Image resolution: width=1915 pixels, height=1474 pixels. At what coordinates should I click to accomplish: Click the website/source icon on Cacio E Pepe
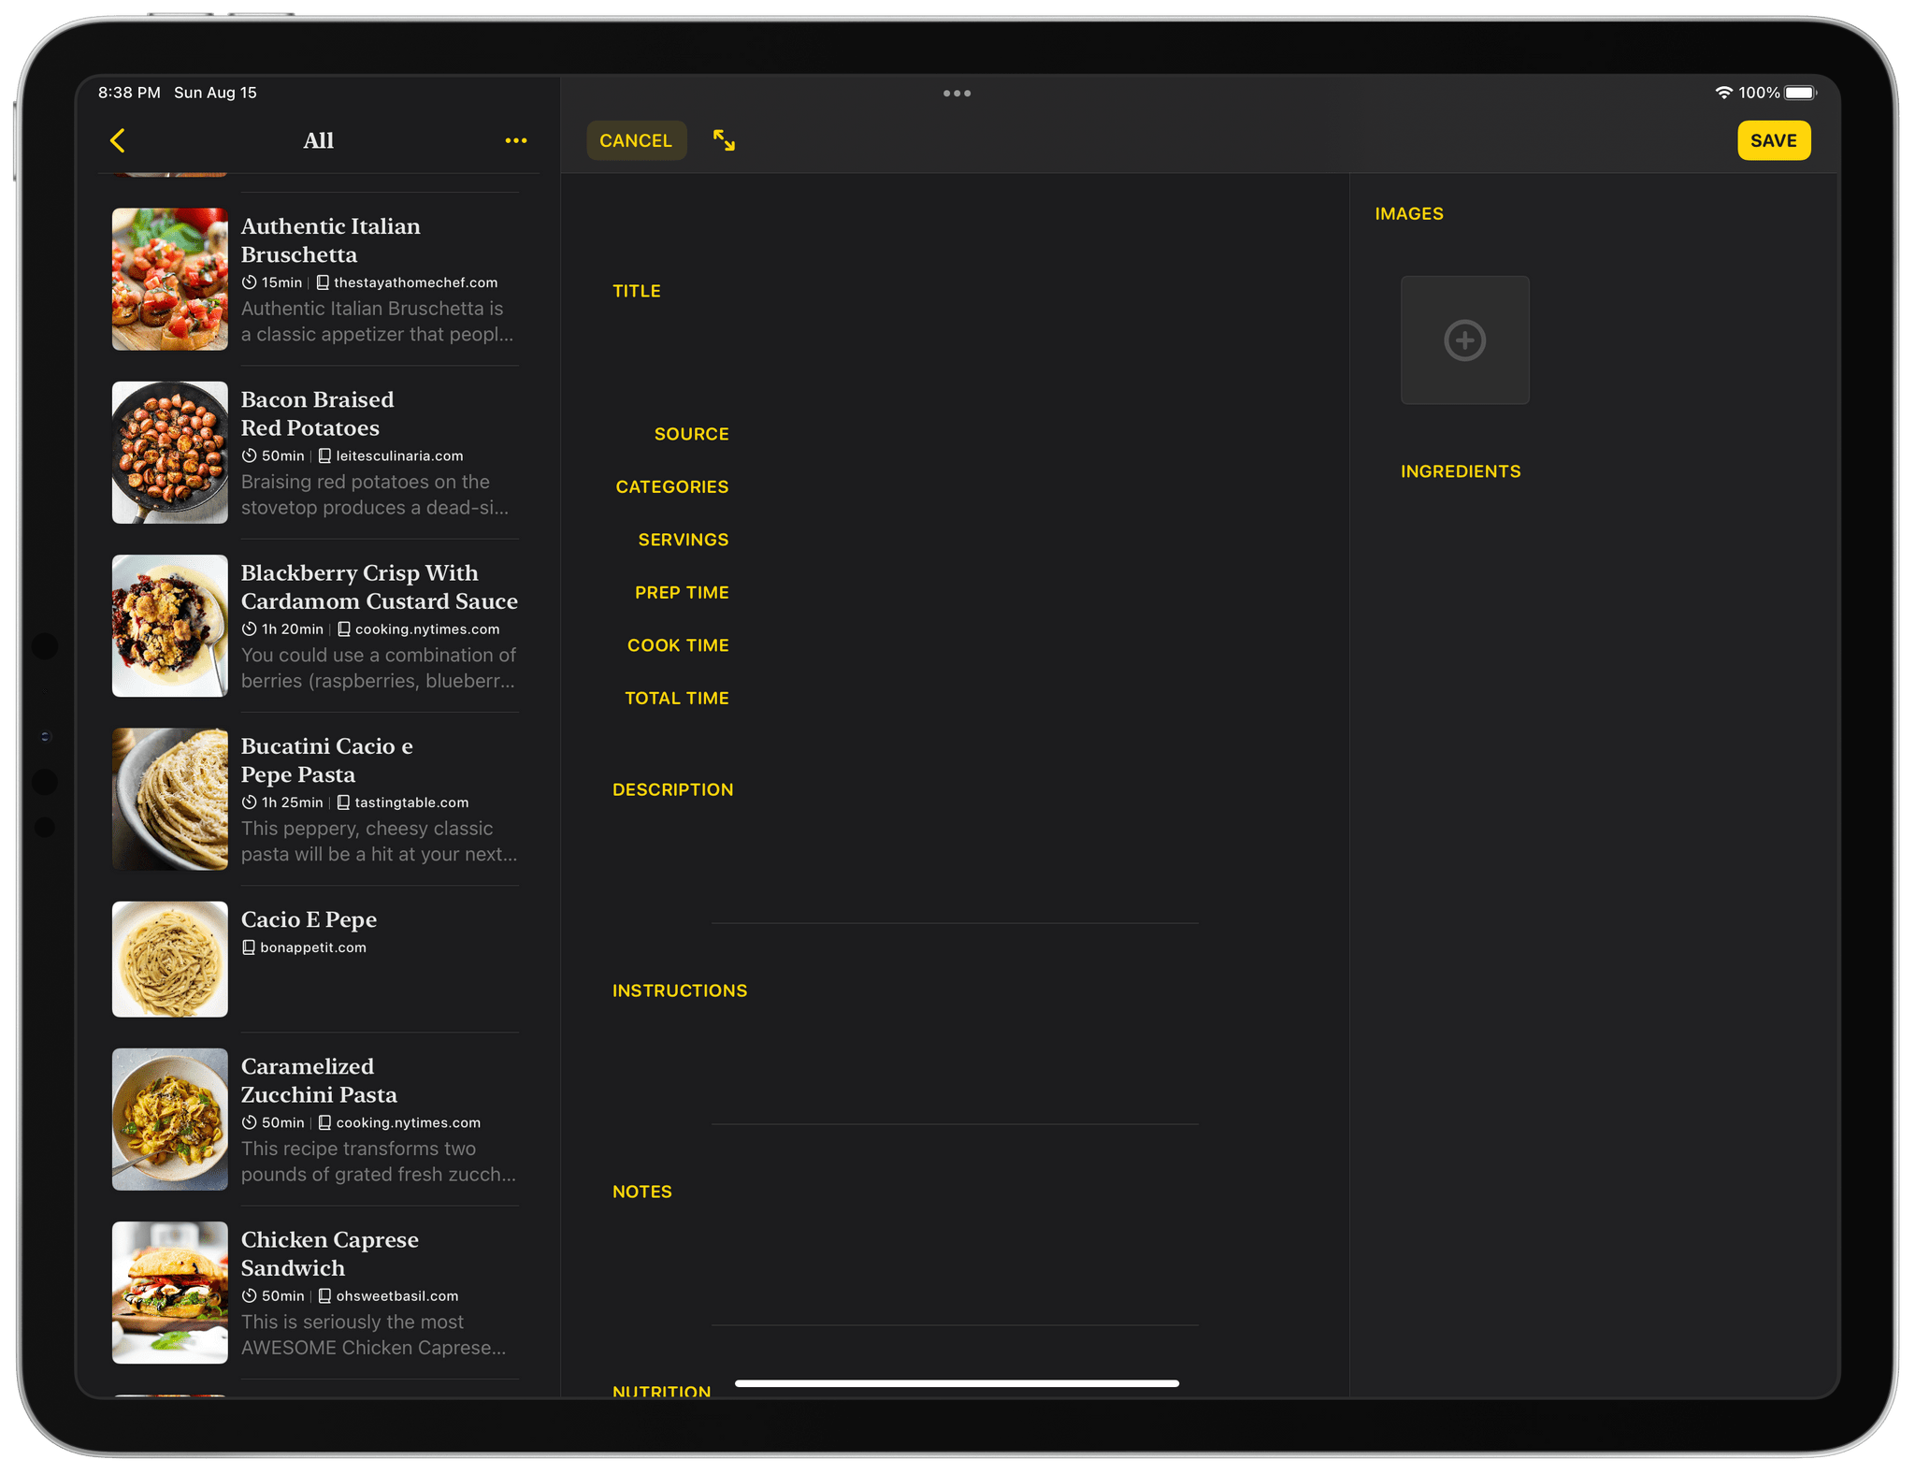point(248,947)
